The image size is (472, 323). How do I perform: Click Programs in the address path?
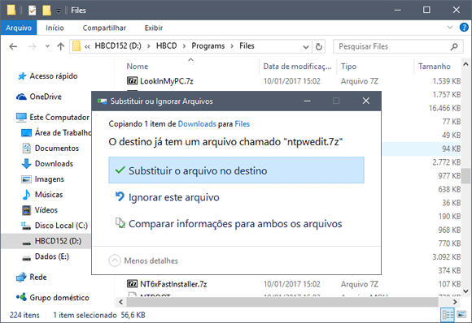[x=208, y=46]
